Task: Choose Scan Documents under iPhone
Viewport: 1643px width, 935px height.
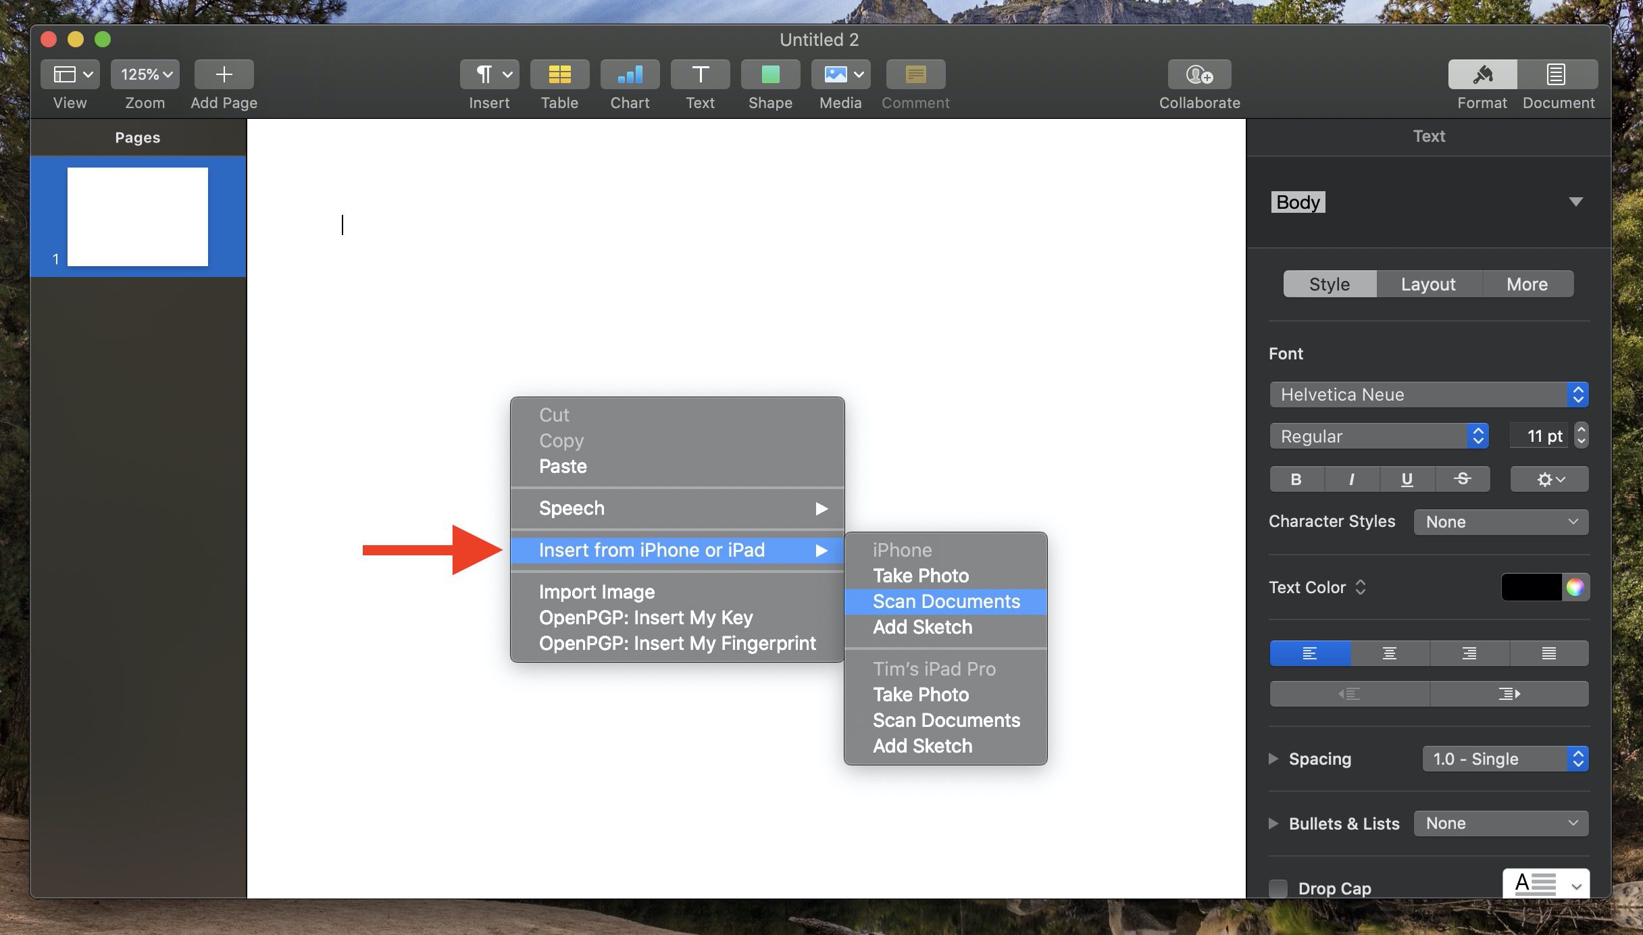Action: click(x=946, y=601)
